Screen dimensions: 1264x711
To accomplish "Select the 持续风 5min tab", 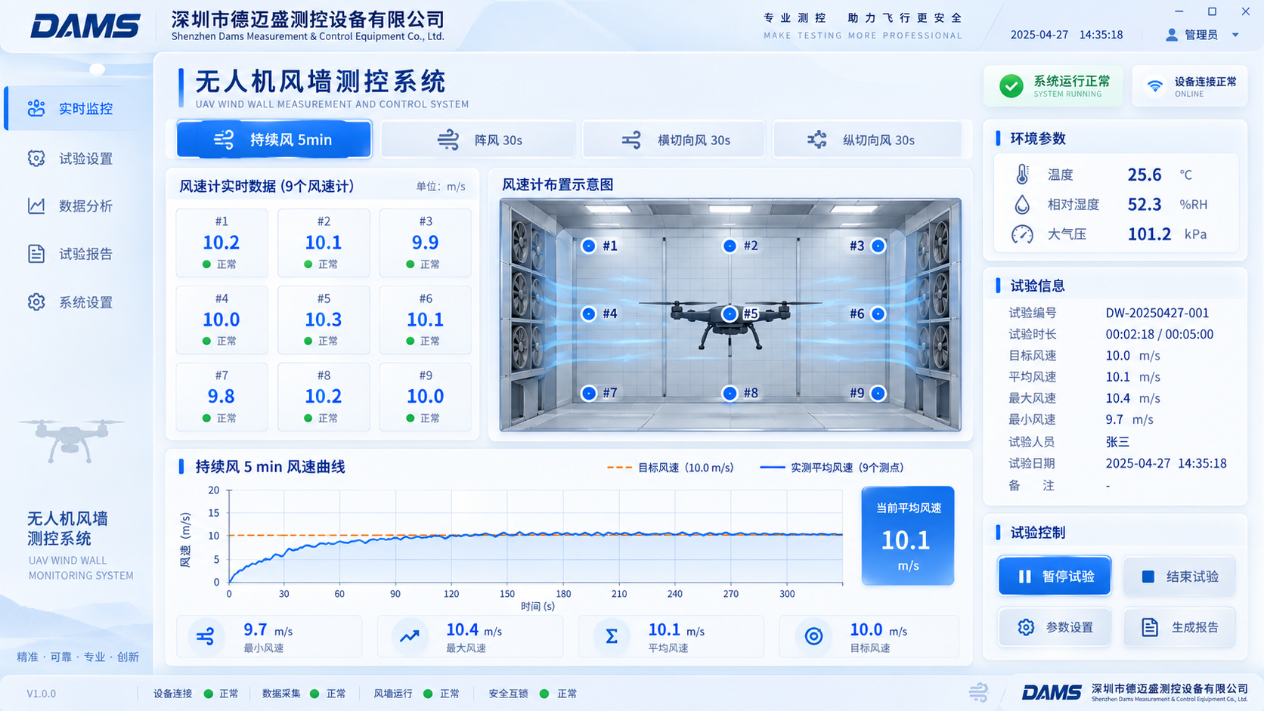I will pos(274,140).
